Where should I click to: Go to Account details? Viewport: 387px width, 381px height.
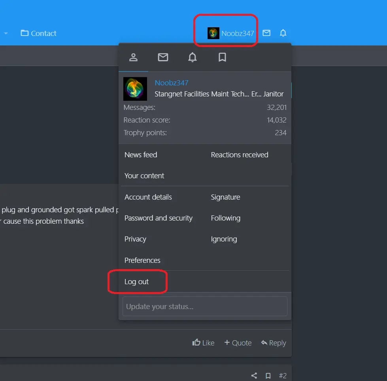(148, 197)
